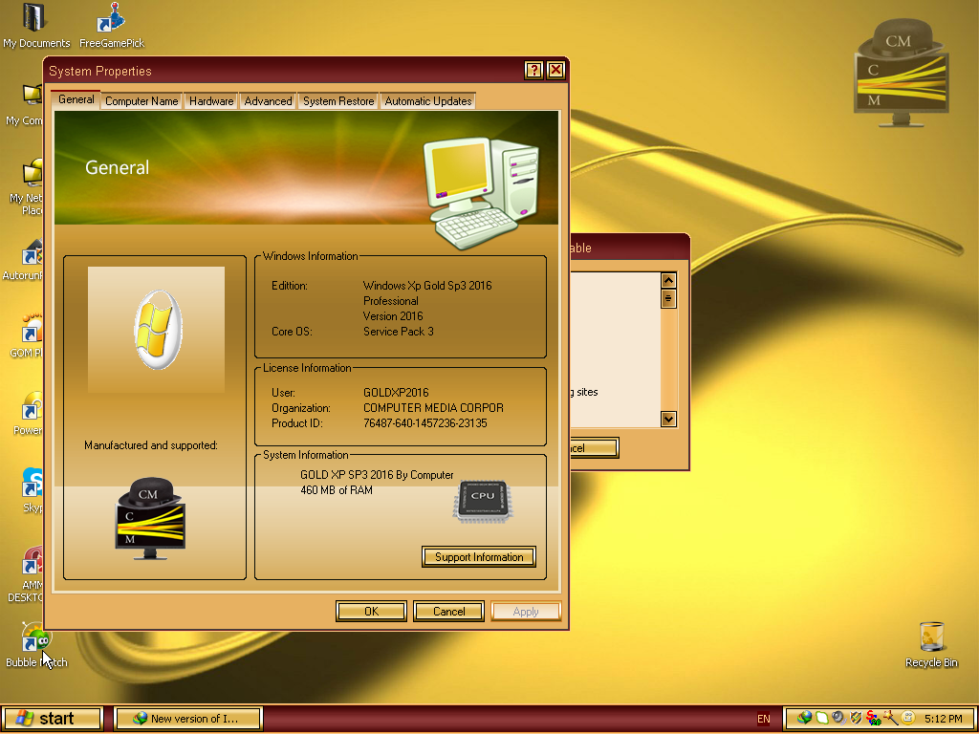Select the CM Computer Media desktop icon
This screenshot has width=979, height=734.
point(899,57)
